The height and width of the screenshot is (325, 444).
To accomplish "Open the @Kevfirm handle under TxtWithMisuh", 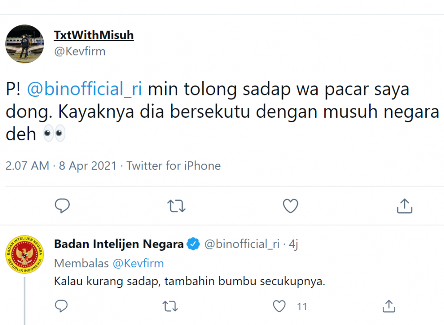I will pyautogui.click(x=79, y=51).
